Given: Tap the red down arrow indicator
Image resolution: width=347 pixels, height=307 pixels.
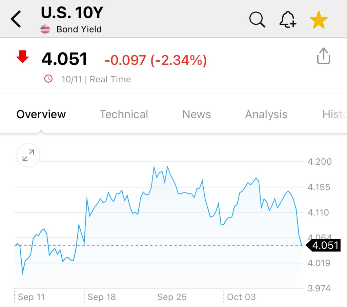Looking at the screenshot, I should (23, 57).
